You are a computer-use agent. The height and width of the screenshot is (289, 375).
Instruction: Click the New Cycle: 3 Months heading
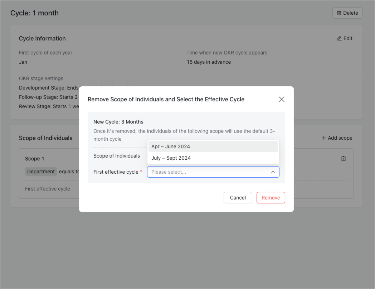tap(118, 122)
